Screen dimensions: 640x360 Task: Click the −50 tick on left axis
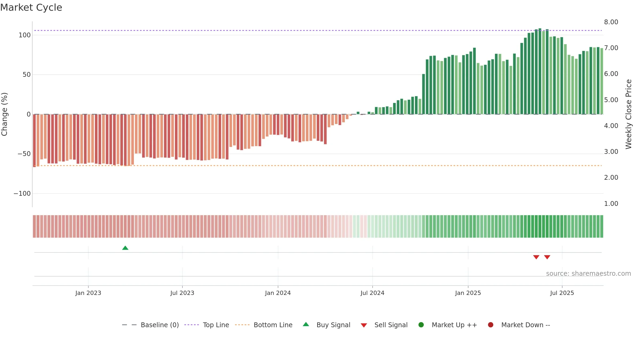click(24, 154)
